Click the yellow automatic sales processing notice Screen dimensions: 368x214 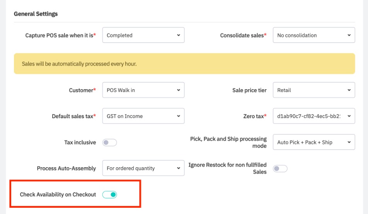[x=184, y=64]
